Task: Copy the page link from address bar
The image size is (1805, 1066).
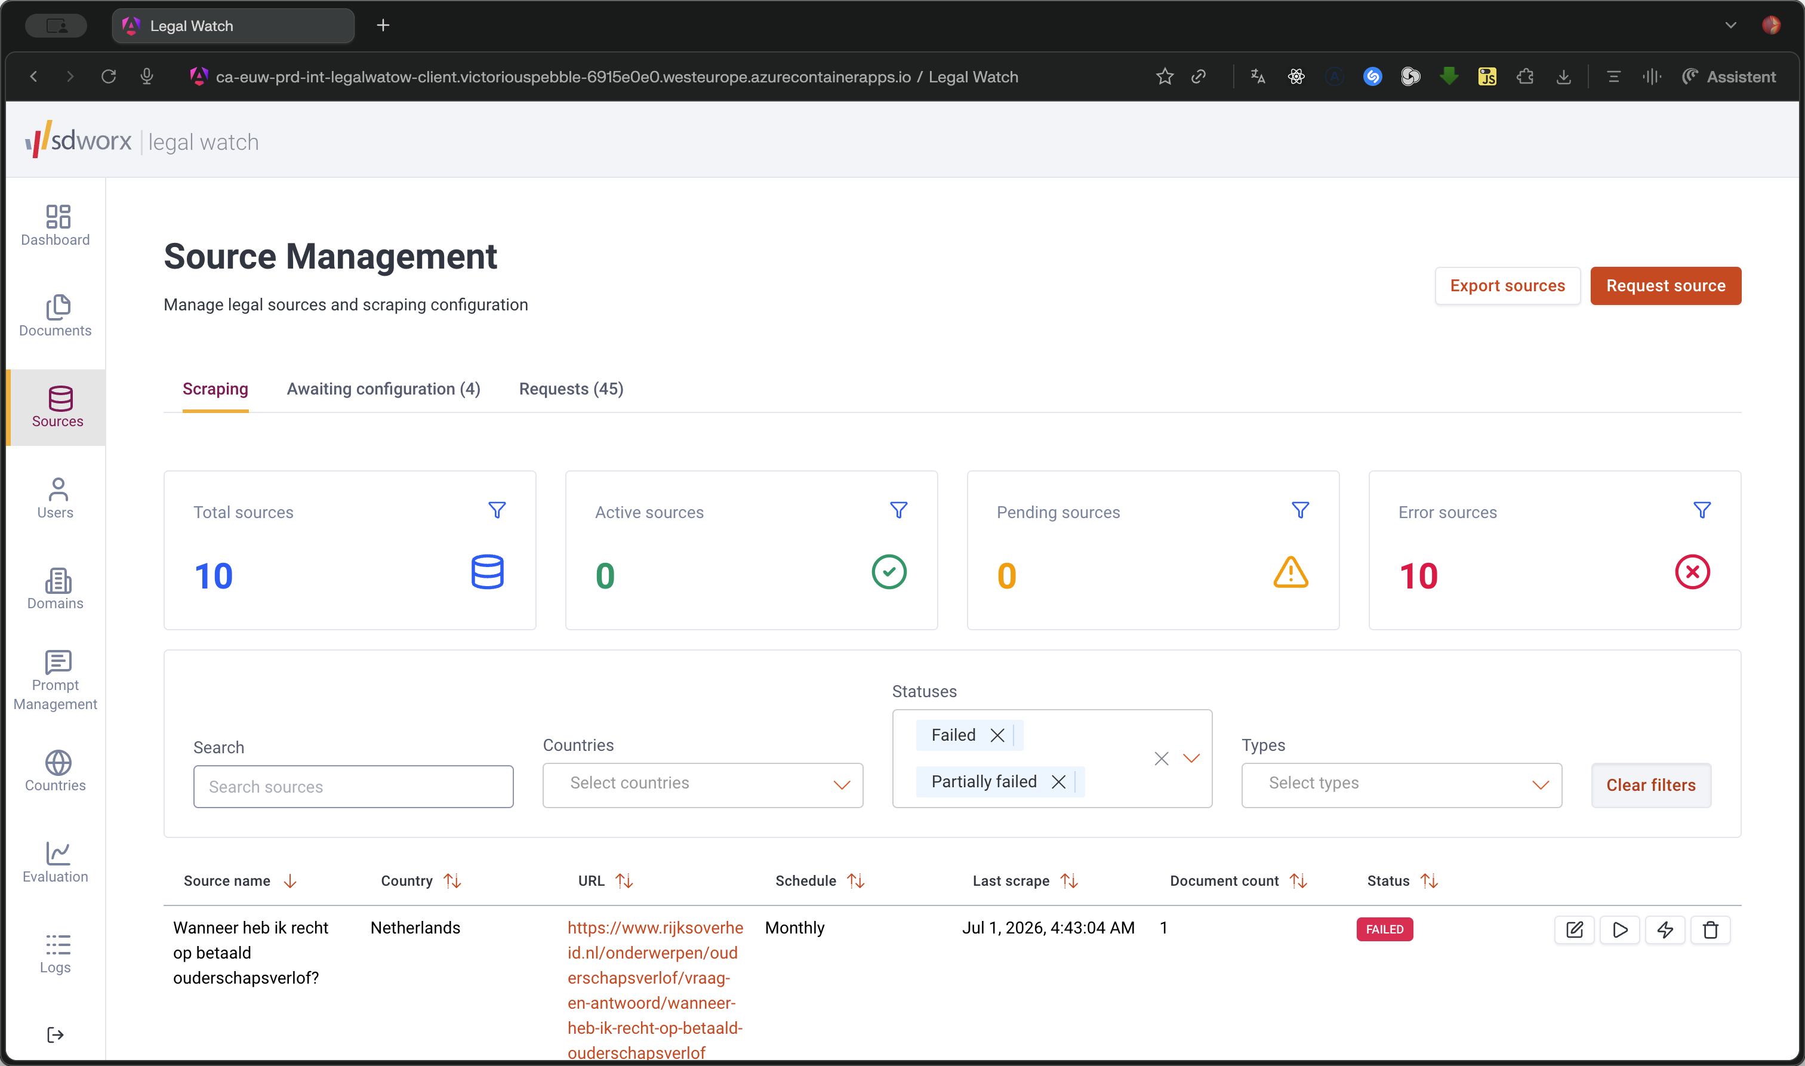Action: point(1199,76)
